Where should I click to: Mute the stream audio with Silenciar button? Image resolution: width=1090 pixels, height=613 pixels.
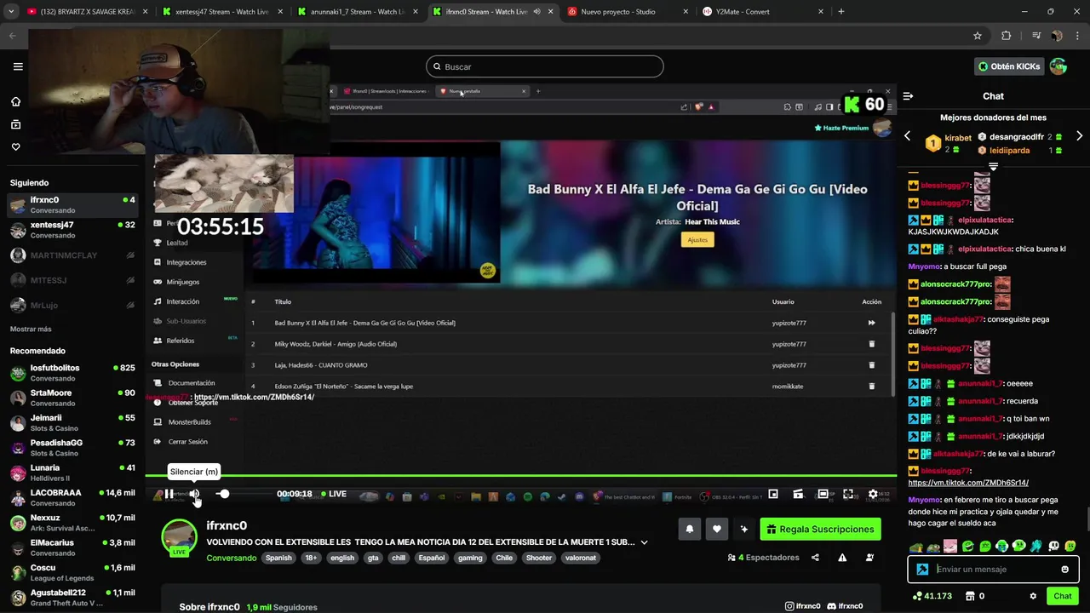[x=194, y=494]
